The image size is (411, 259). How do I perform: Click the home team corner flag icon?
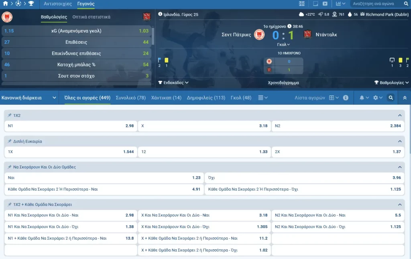tap(159, 60)
